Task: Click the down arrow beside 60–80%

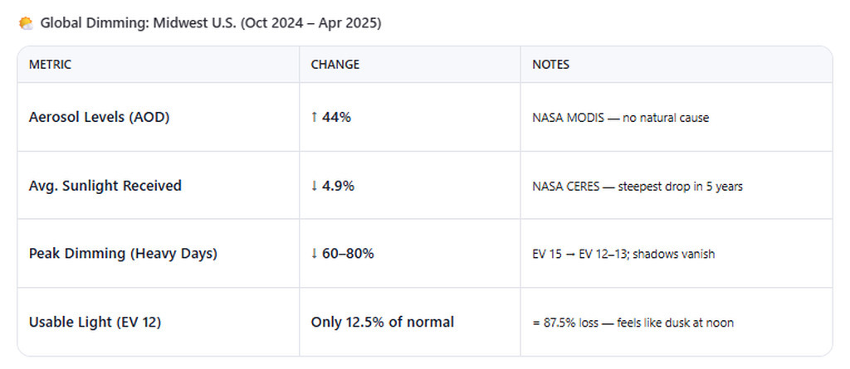Action: [315, 254]
